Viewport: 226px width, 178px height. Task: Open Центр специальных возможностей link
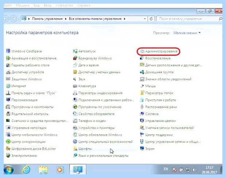(x=105, y=142)
